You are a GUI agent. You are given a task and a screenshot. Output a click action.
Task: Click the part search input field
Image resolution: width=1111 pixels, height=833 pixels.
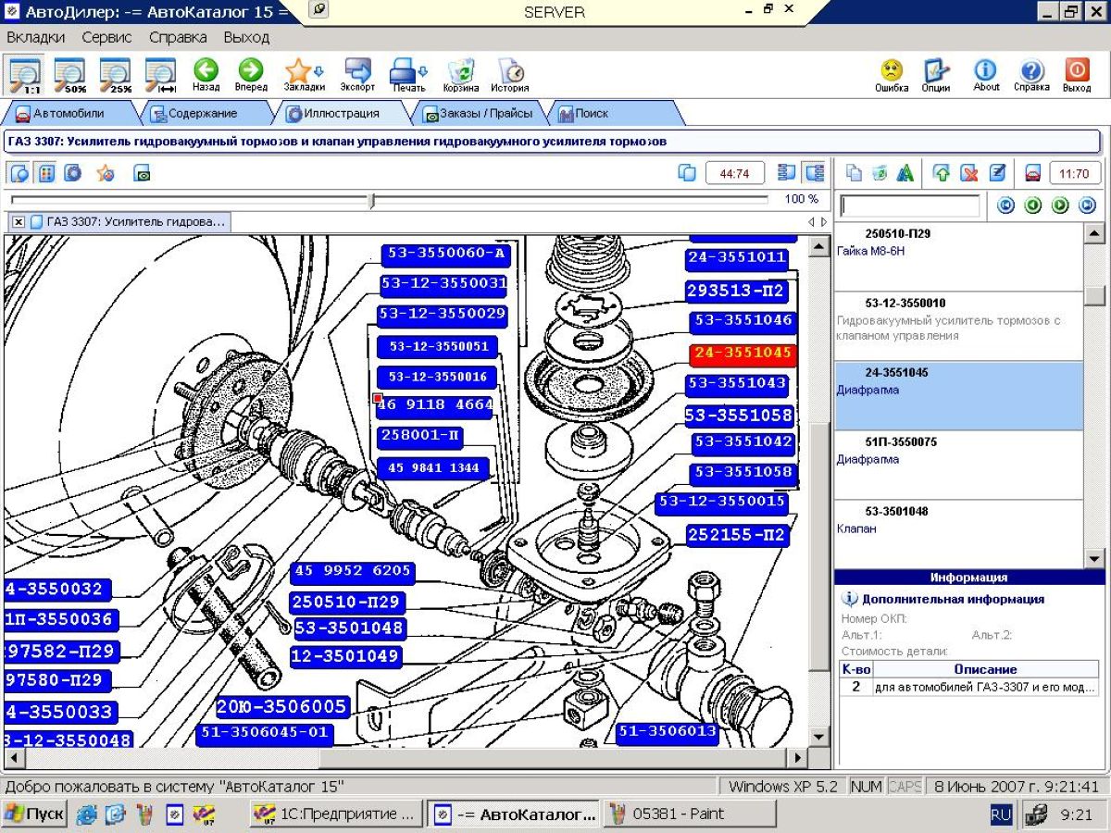[909, 205]
